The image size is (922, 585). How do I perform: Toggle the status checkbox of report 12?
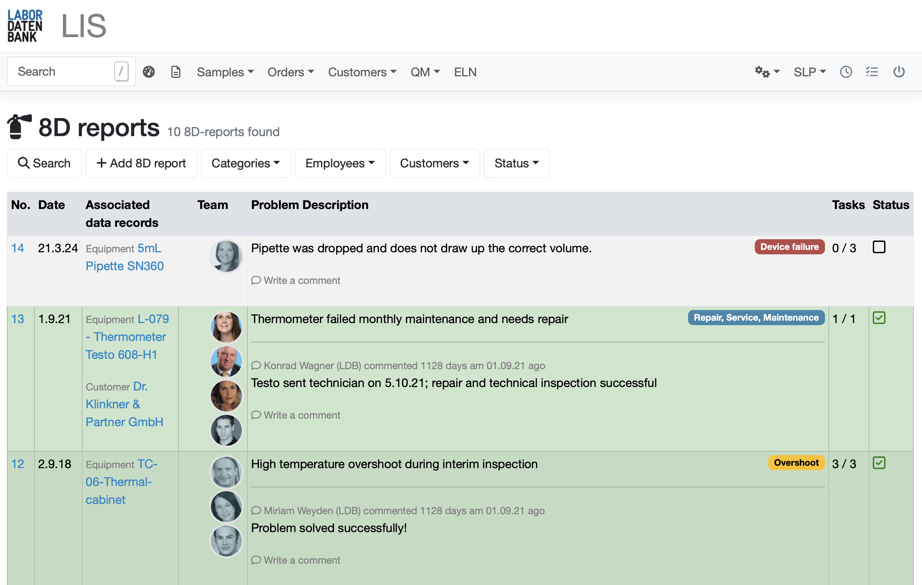879,463
